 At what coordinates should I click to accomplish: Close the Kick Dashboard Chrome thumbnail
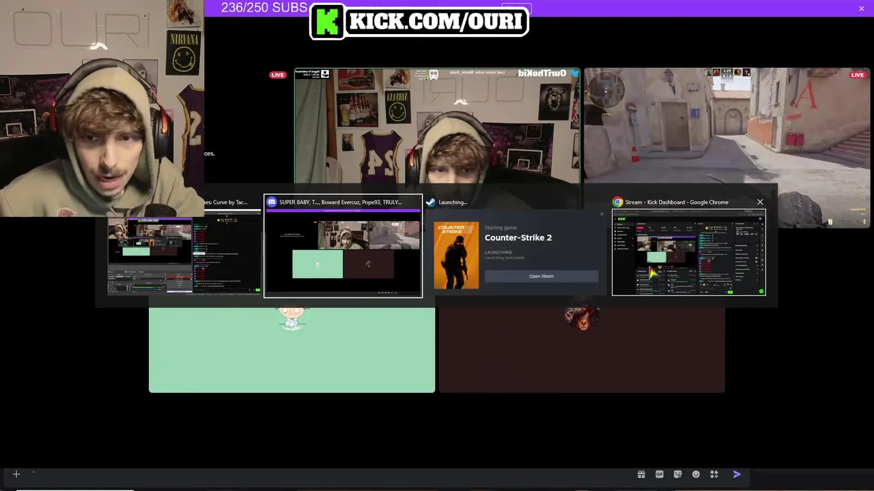[x=760, y=202]
